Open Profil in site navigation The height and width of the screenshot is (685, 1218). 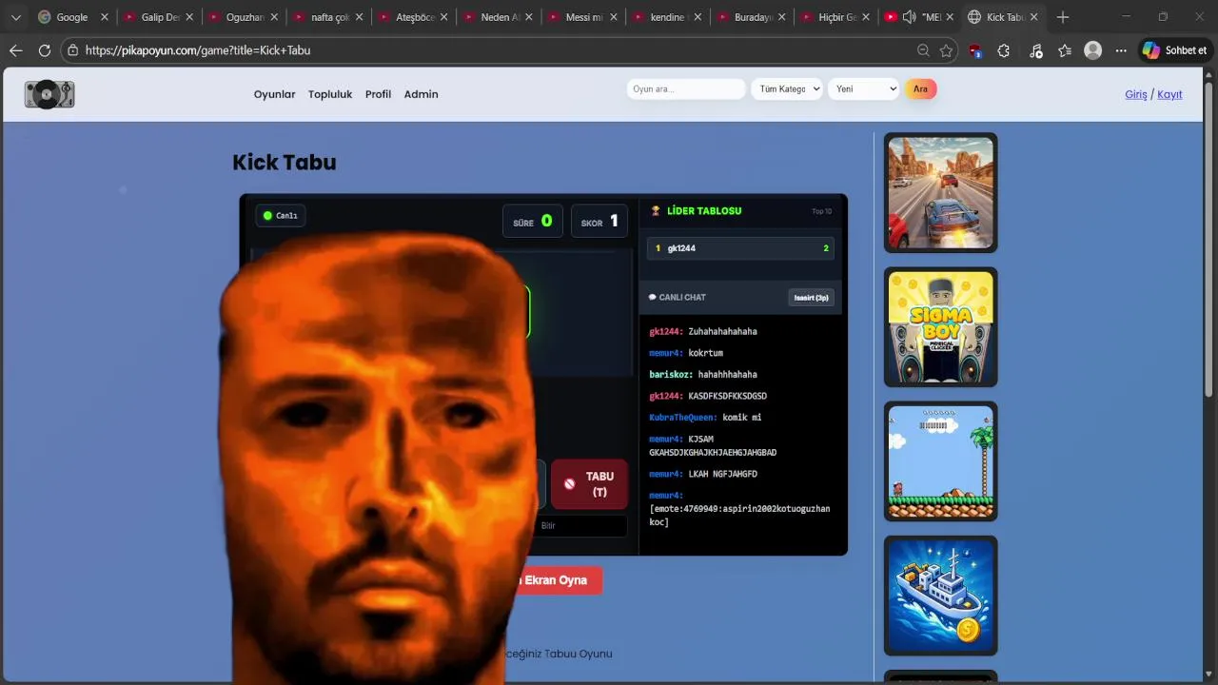point(378,94)
